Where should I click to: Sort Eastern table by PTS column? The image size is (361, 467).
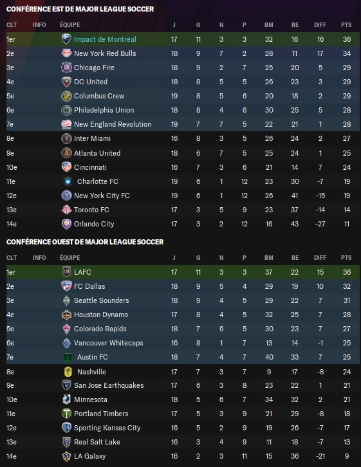346,25
